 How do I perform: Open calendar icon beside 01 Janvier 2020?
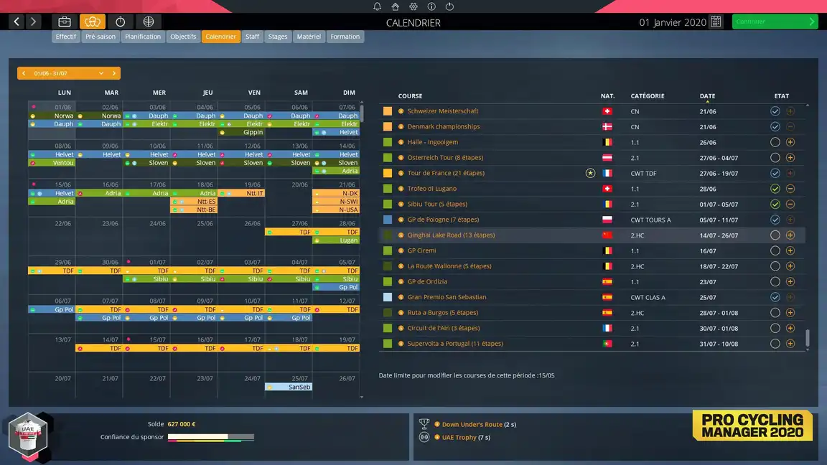[716, 22]
